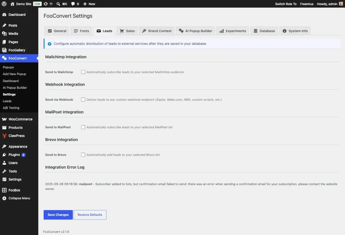Tick the Send to Brevo checkbox
The width and height of the screenshot is (345, 235).
tap(83, 155)
